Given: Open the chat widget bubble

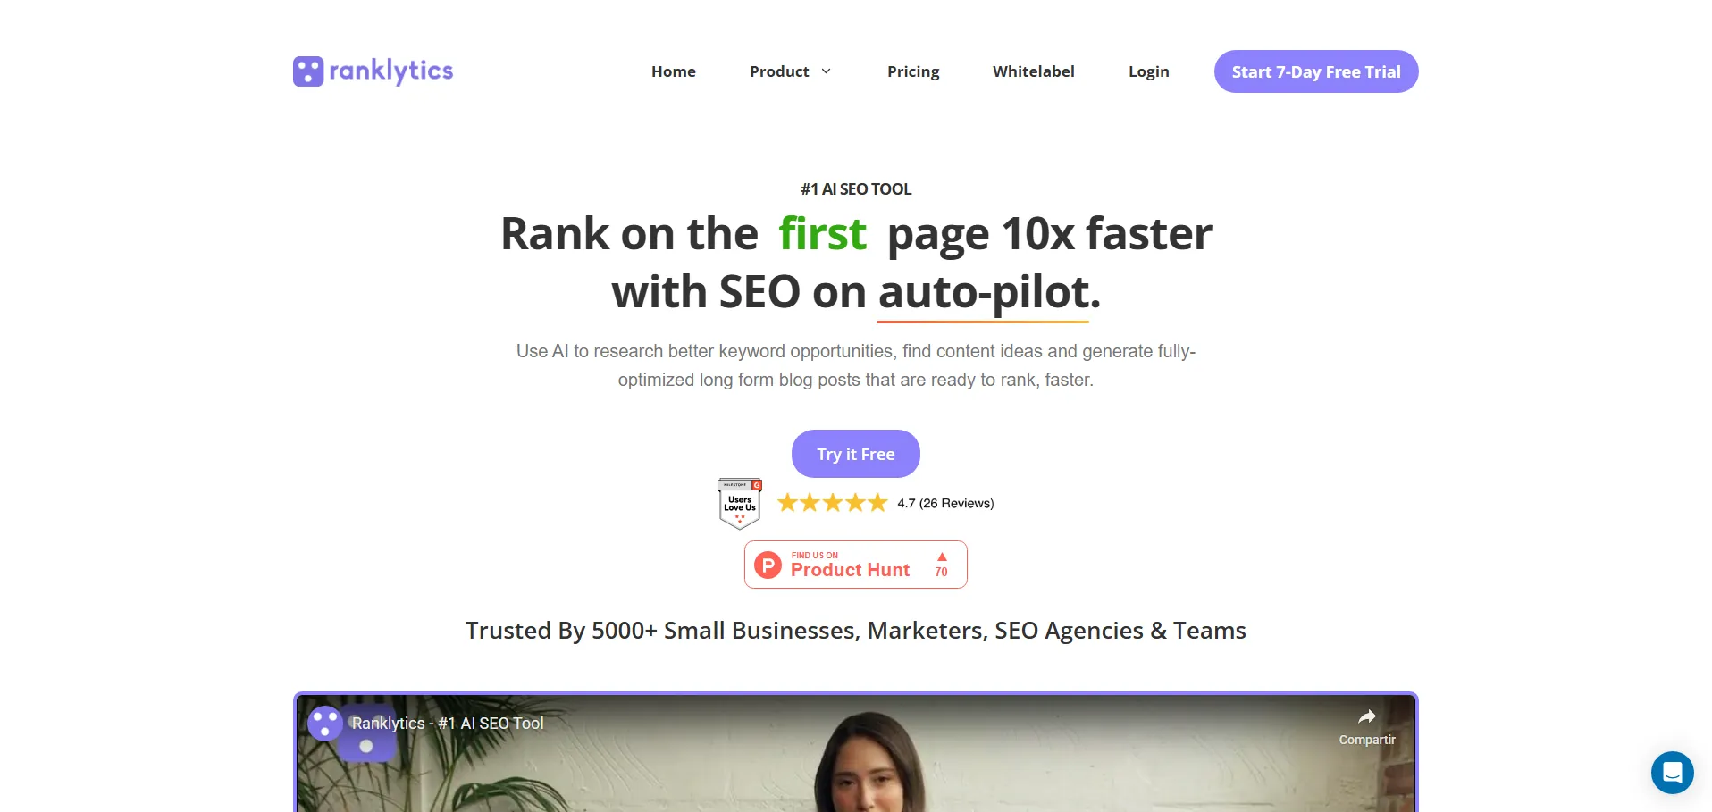Looking at the screenshot, I should [1672, 772].
